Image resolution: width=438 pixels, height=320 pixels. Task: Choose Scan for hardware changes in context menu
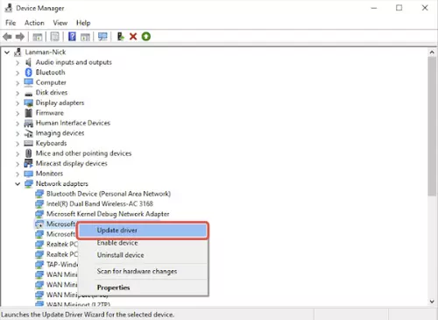coord(143,272)
